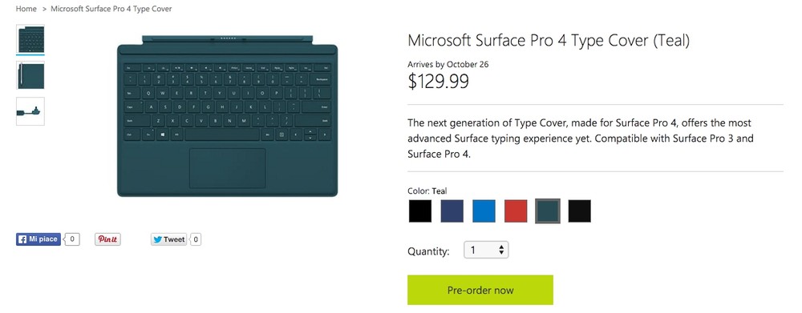Click the Microsoft Surface Pro 4 Type Cover breadcrumb

111,9
